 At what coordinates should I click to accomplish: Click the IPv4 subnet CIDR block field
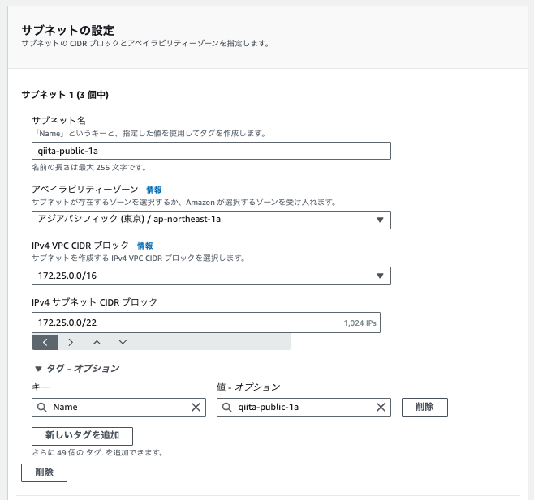click(x=206, y=323)
